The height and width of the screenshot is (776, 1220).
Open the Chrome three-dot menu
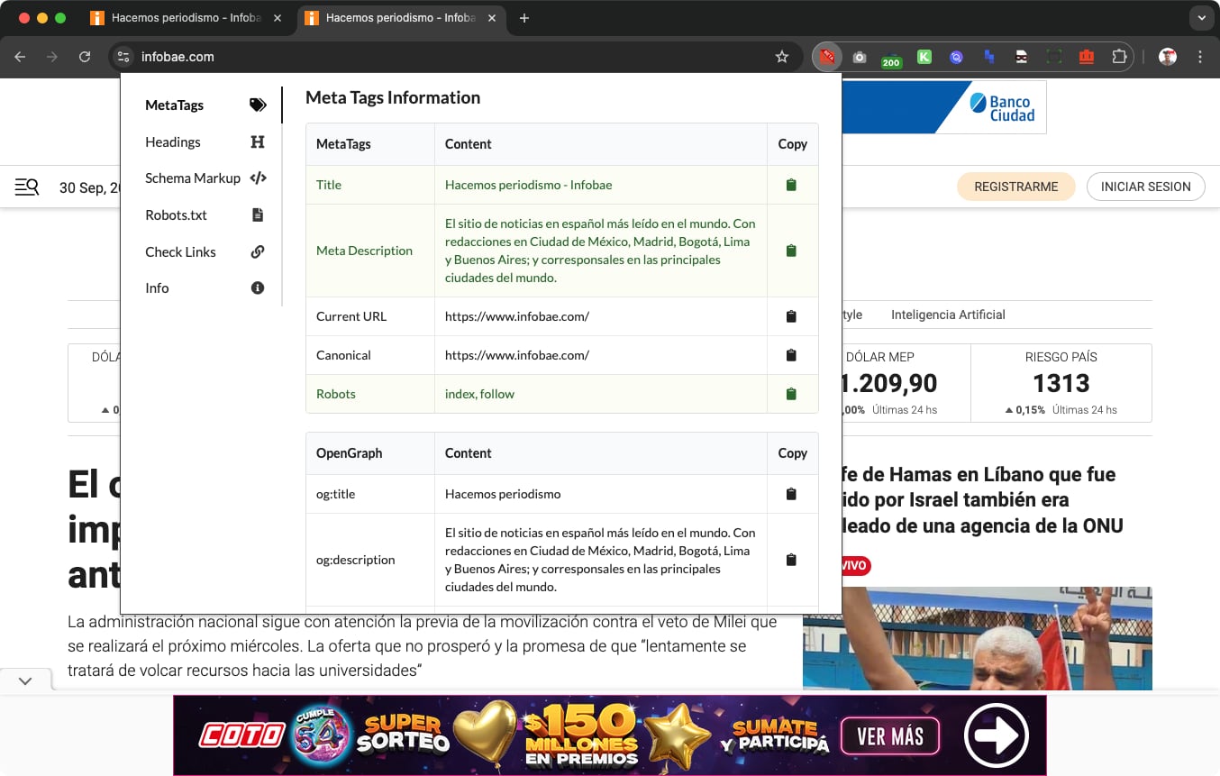pos(1200,57)
